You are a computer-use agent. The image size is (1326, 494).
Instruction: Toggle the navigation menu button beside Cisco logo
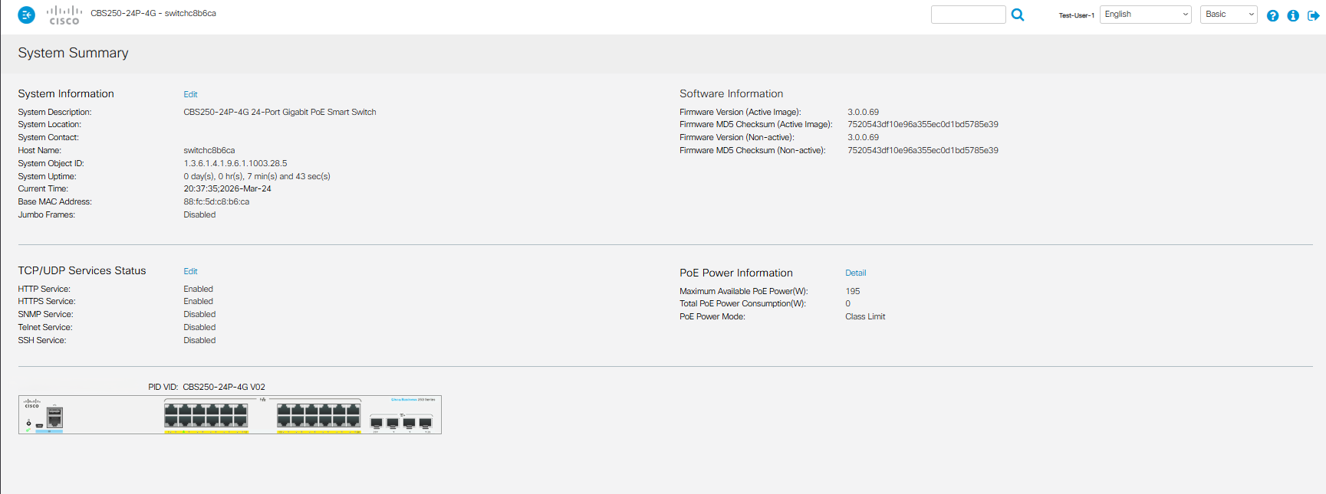pos(26,15)
